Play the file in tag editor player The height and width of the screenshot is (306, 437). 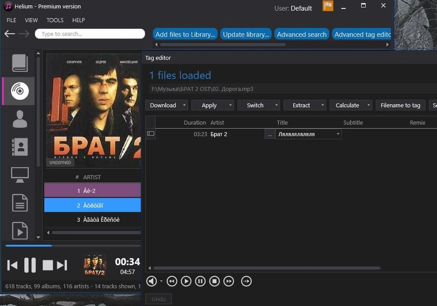(x=186, y=281)
